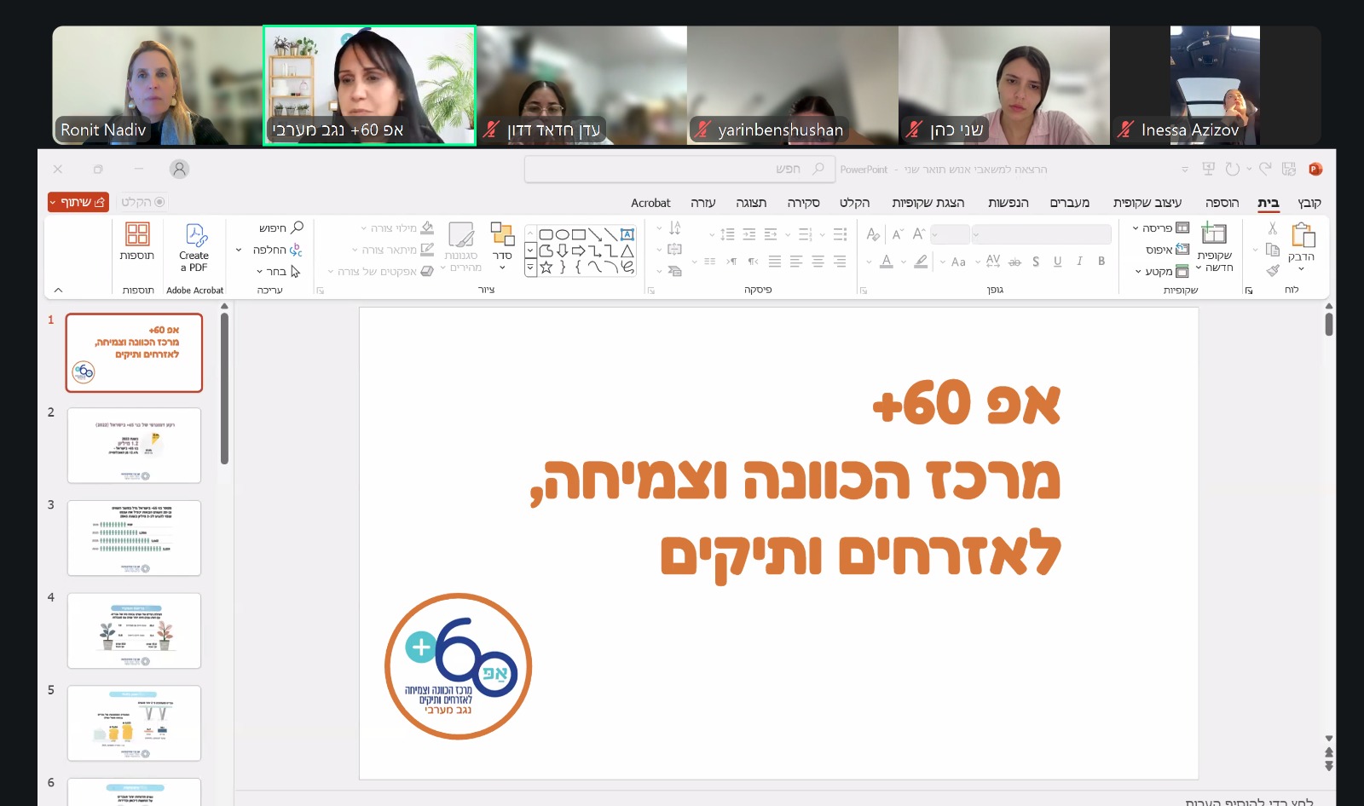The height and width of the screenshot is (806, 1364).
Task: Click the orange Share (שיתוף) button
Action: [78, 202]
